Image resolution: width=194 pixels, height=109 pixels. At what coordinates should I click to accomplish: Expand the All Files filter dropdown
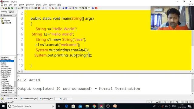(x=15, y=96)
